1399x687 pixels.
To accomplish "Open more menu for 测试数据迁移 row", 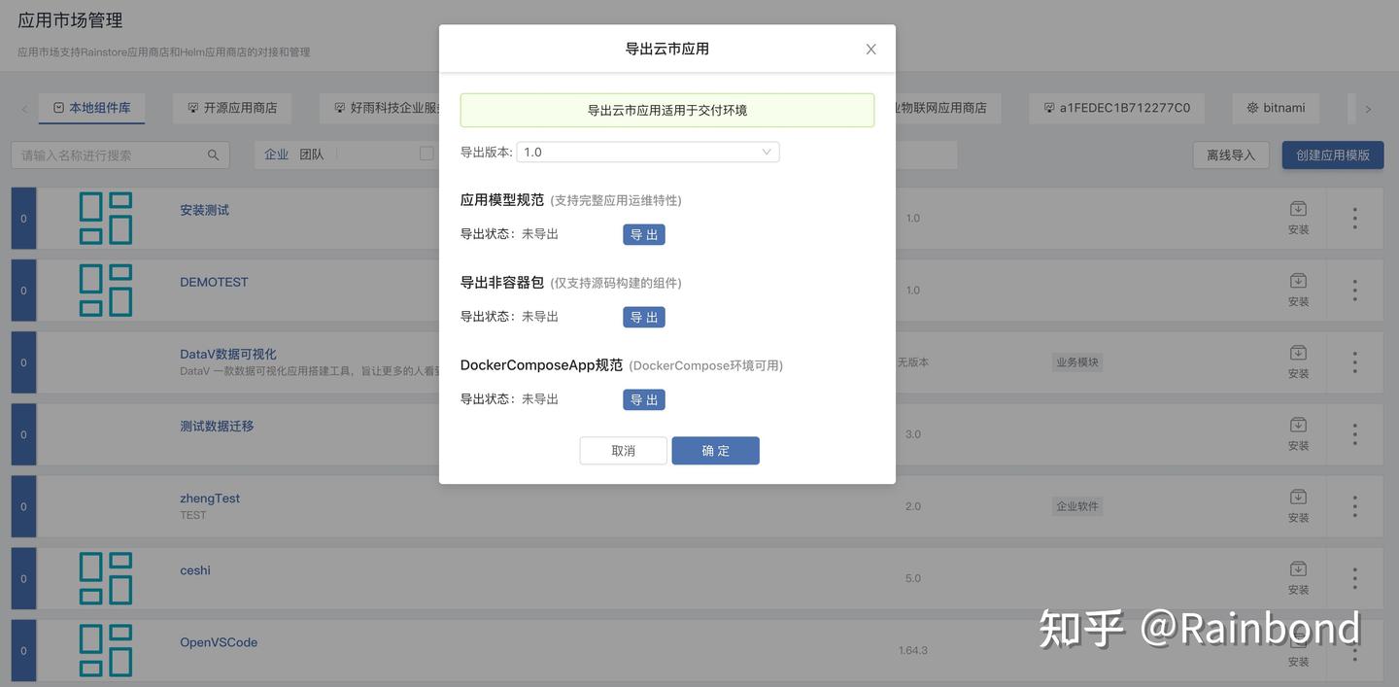I will tap(1354, 433).
